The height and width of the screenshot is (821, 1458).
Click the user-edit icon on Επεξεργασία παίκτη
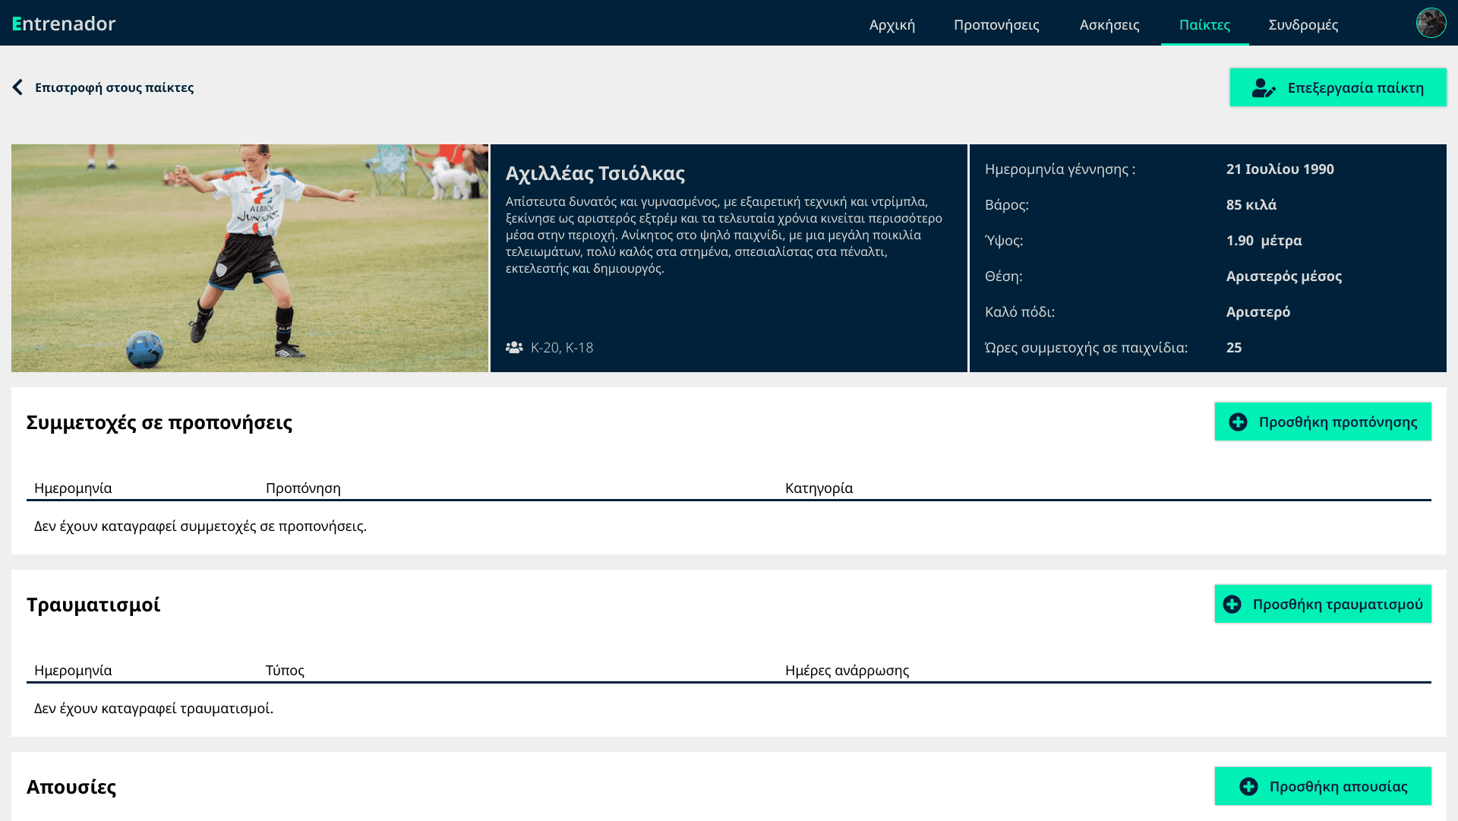[x=1264, y=88]
